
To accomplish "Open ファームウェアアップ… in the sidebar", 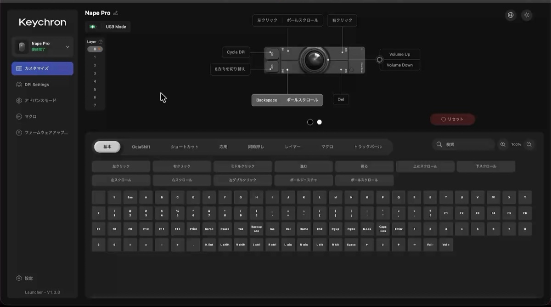I will (x=42, y=133).
